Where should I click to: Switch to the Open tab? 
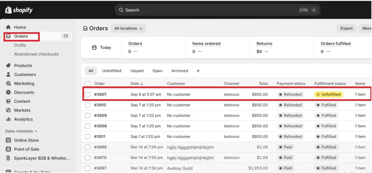[158, 71]
